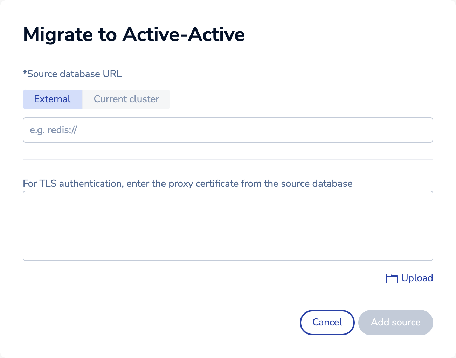456x358 pixels.
Task: Click the Migrate to Active-Active heading
Action: [134, 34]
